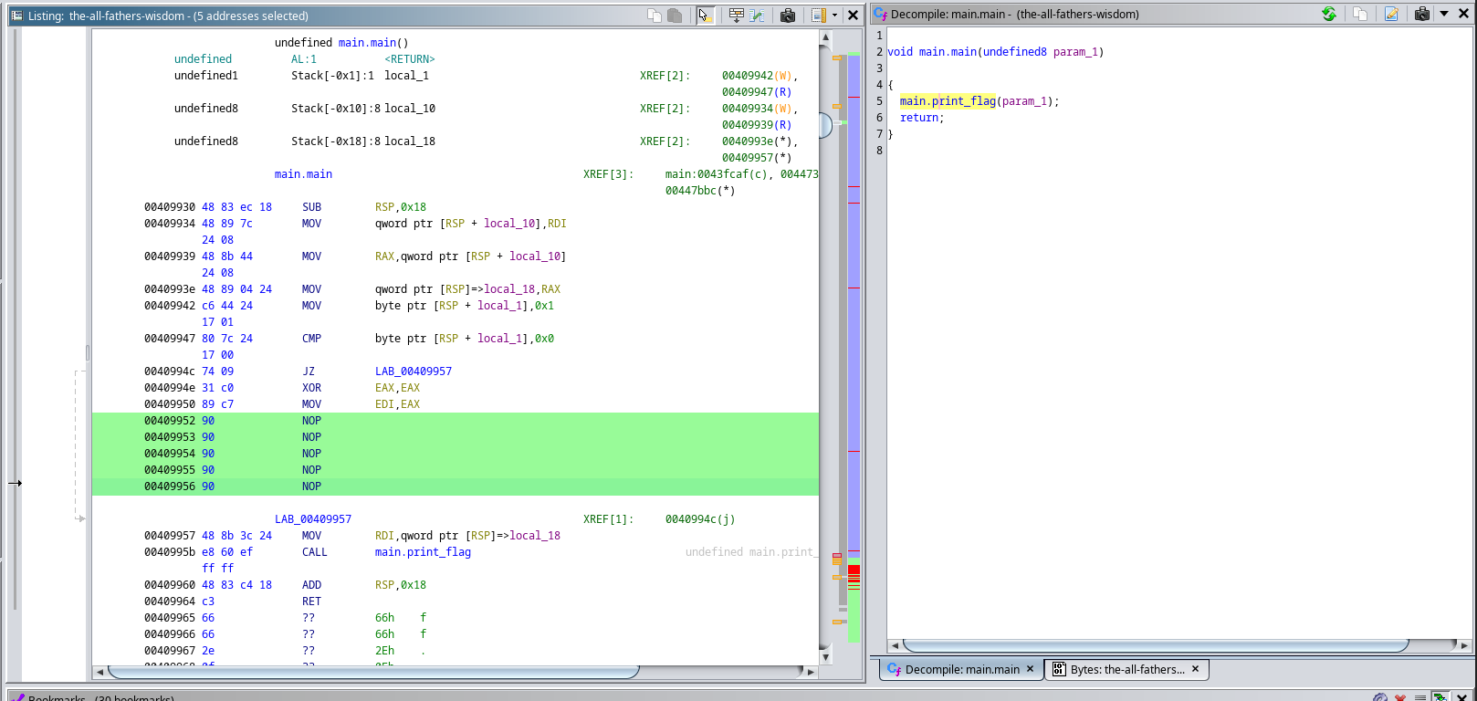Click byte value 66h at 00409965

point(384,618)
